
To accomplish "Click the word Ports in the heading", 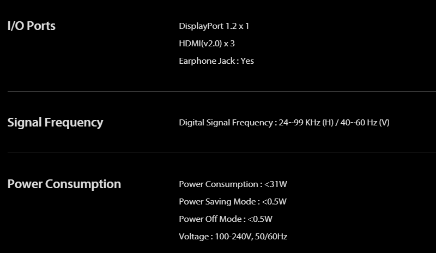I will click(x=41, y=26).
